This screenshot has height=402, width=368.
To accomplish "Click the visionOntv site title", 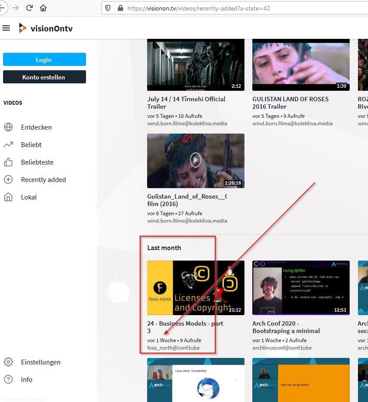I will 52,28.
